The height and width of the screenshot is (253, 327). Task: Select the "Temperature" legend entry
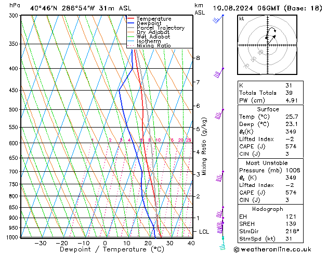[x=154, y=19]
